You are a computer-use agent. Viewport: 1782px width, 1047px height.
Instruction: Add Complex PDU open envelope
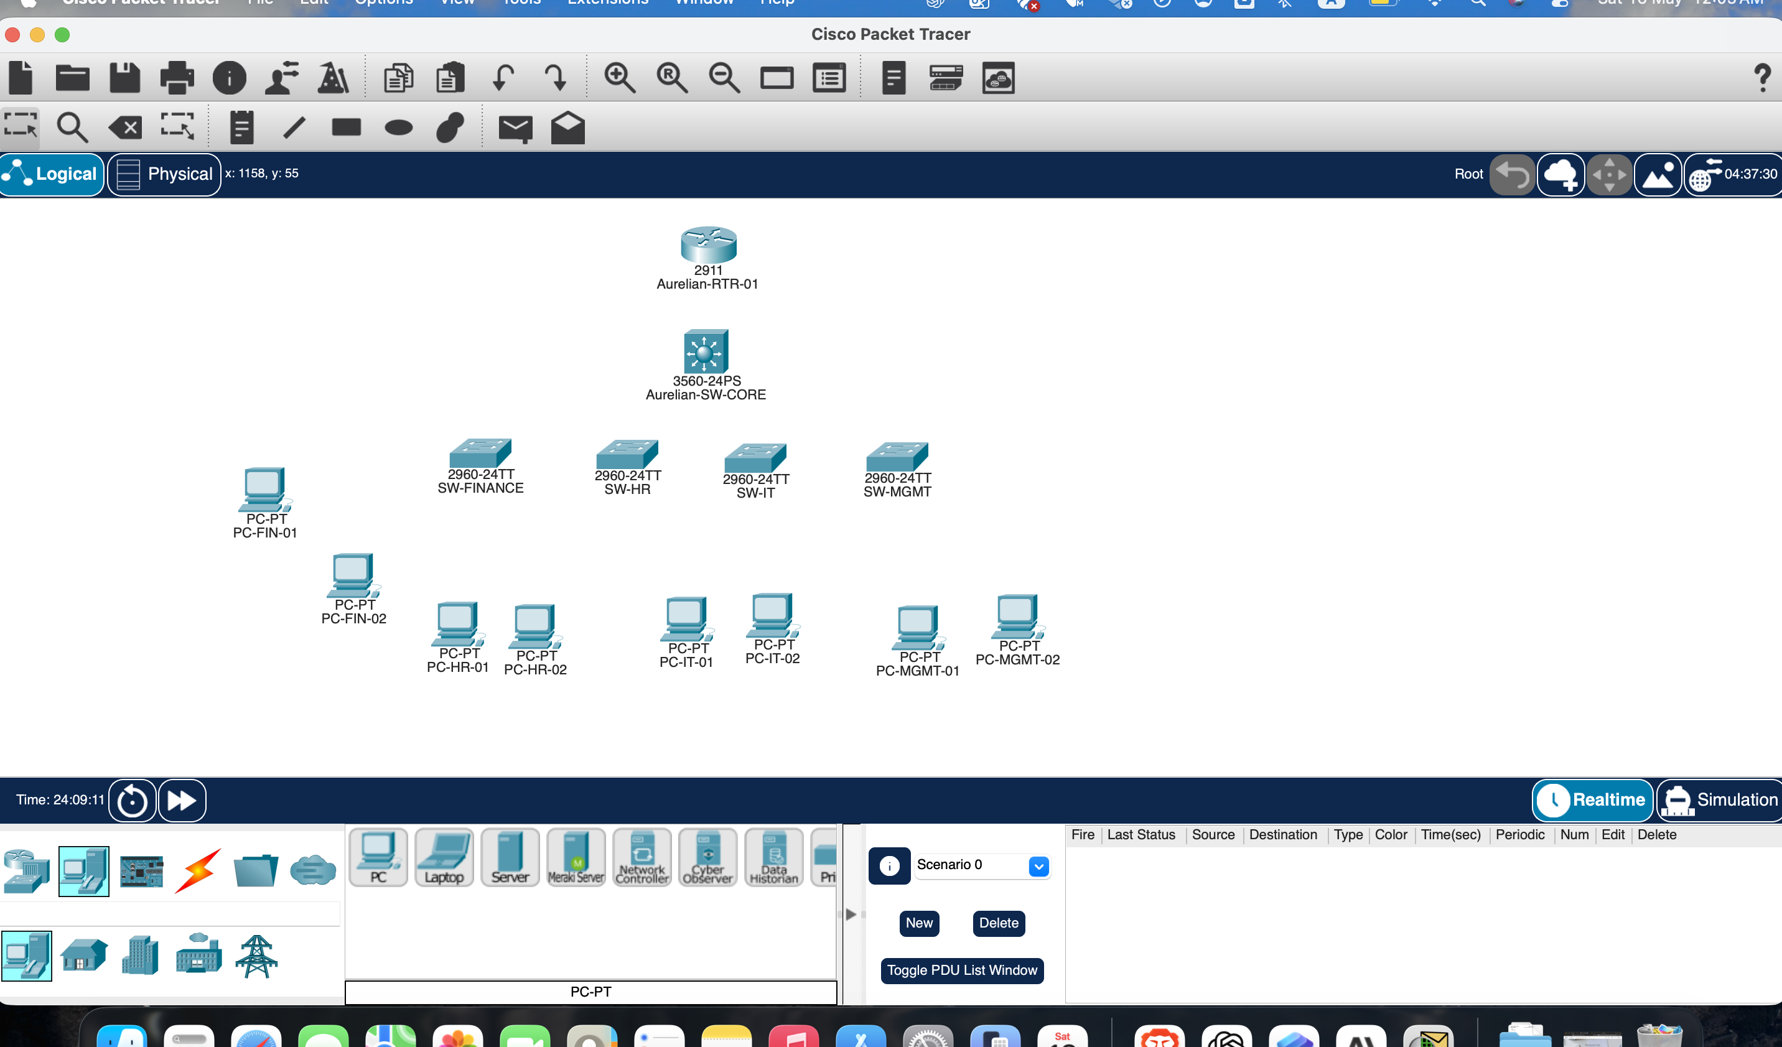[568, 128]
